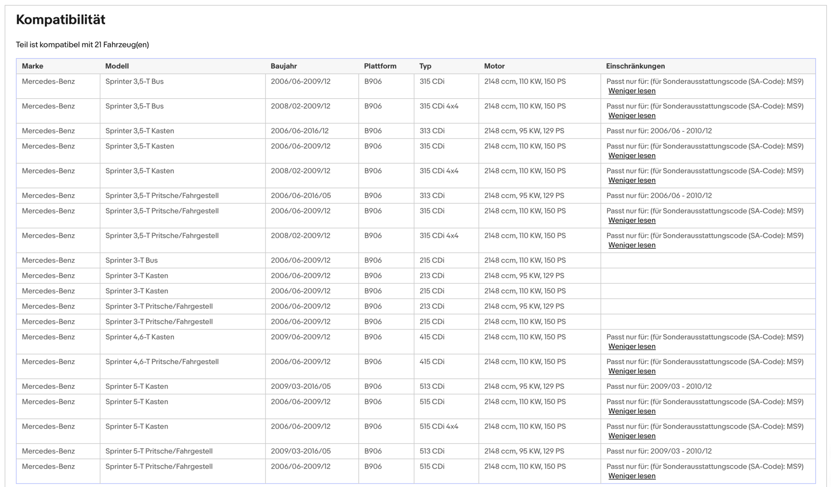Viewport: 831px width, 487px height.
Task: Click the Marke column header
Action: 32,66
